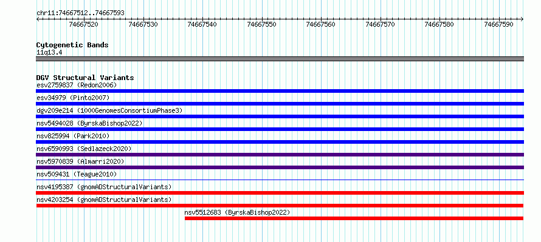Screen dimensions: 541x242
Task: Click ruler position 74667540
Action: coord(202,24)
